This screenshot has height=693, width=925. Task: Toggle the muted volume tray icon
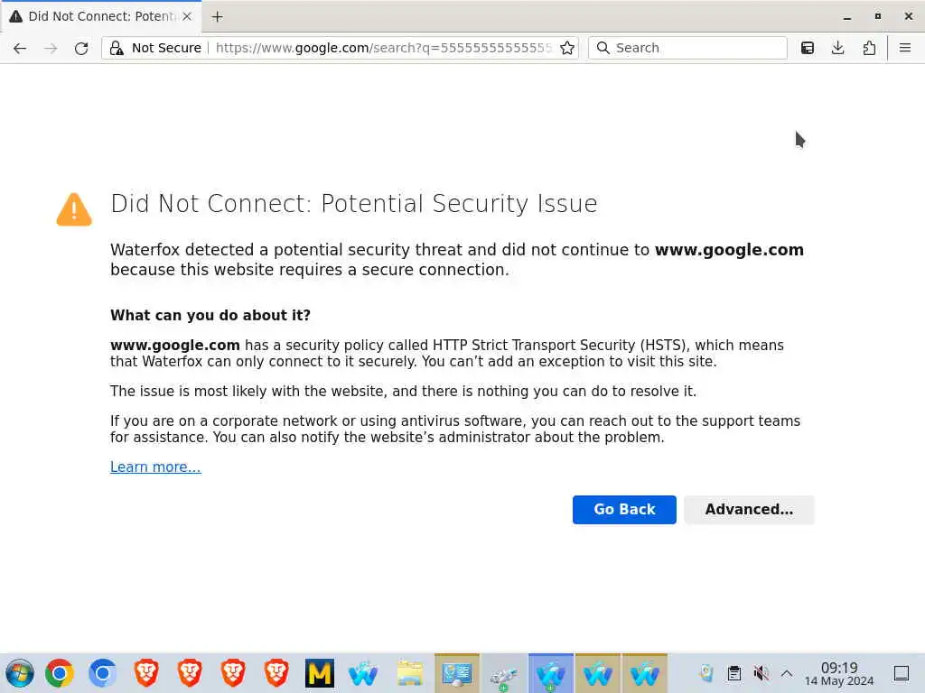(x=761, y=673)
